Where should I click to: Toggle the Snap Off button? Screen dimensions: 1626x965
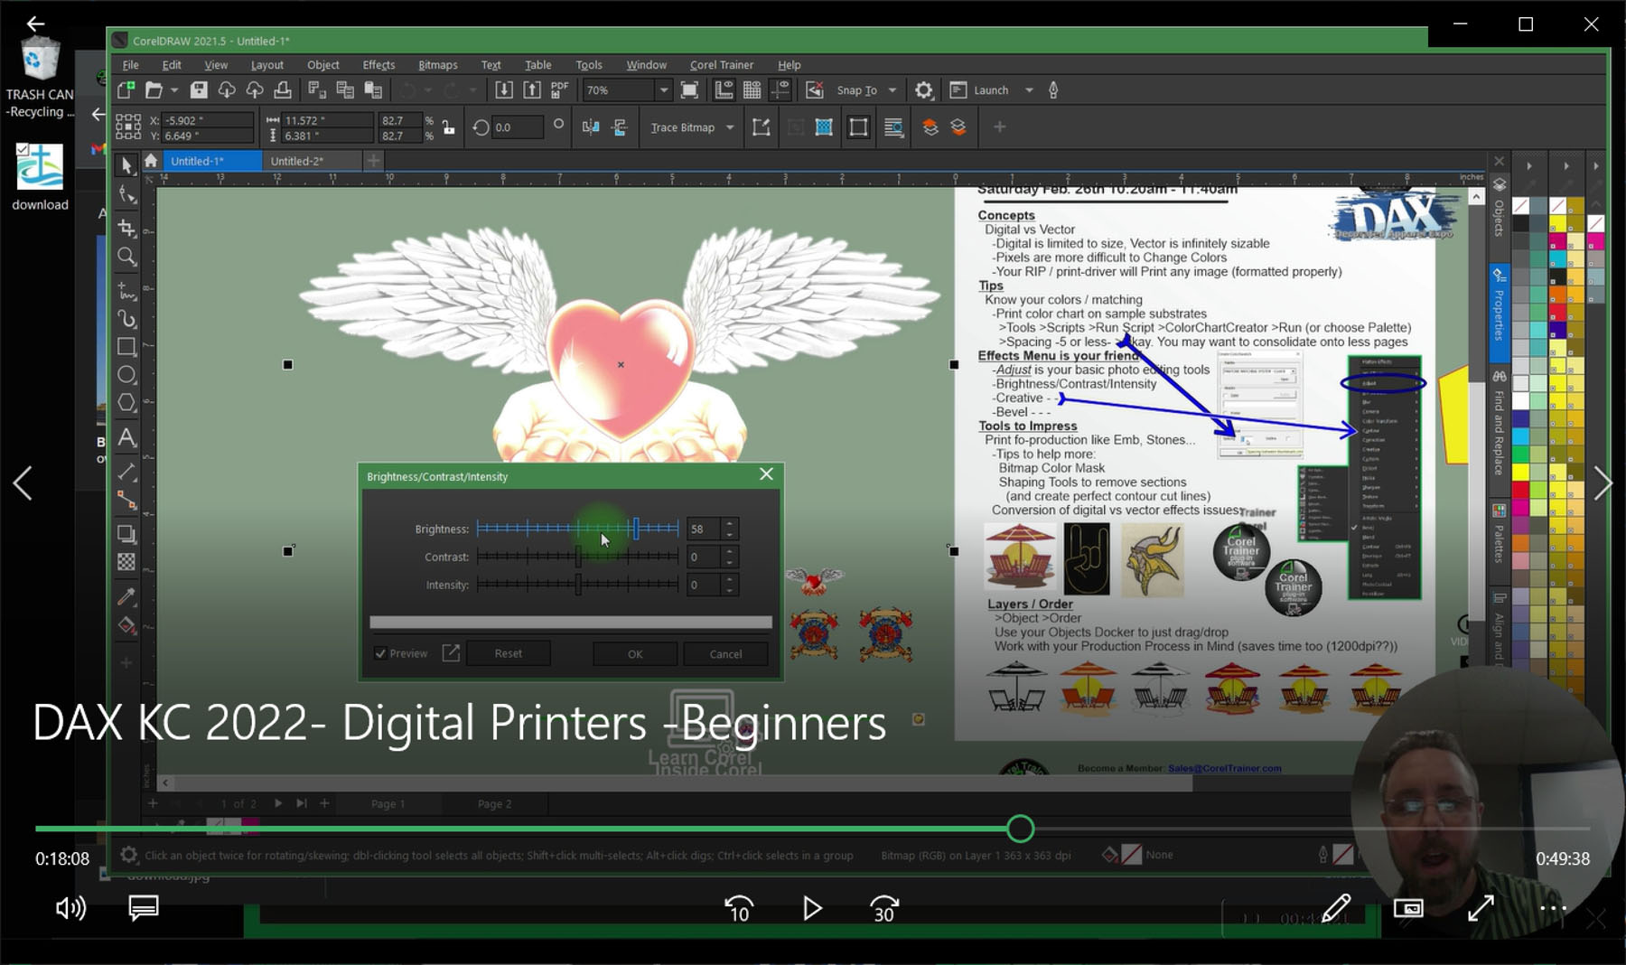coord(815,89)
